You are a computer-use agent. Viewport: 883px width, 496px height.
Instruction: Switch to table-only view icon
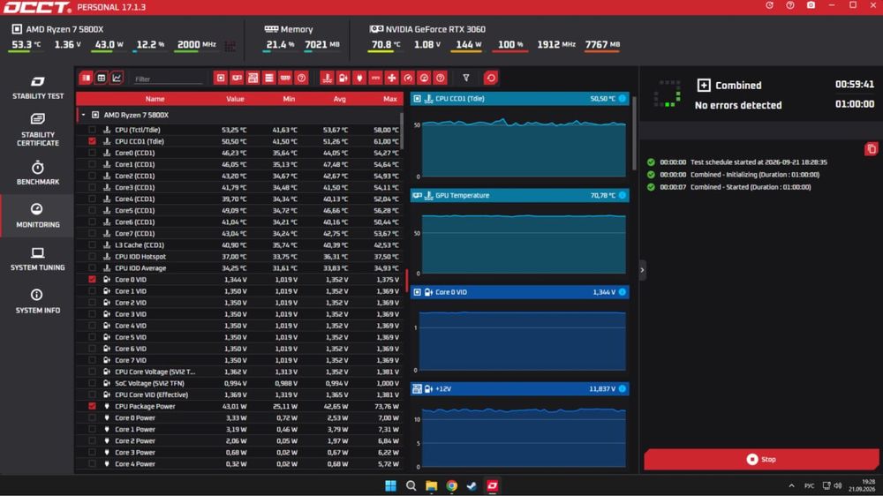point(102,79)
